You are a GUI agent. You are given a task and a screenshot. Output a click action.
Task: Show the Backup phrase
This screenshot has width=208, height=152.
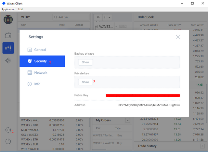85,62
